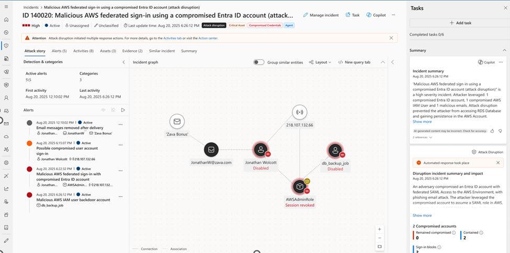The height and width of the screenshot is (253, 510).
Task: Open the Evidence (2) tab
Action: [132, 51]
